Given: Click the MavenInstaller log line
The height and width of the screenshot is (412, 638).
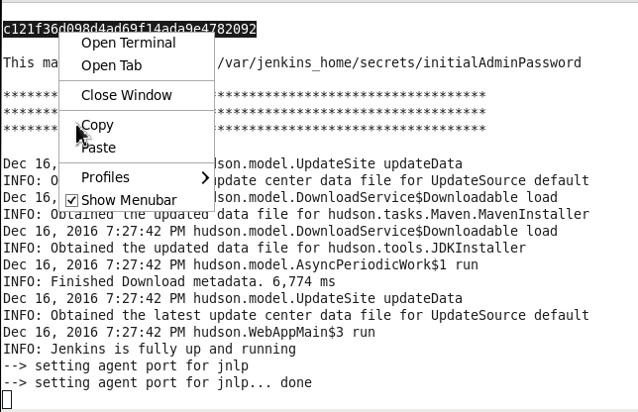Looking at the screenshot, I should tap(296, 214).
